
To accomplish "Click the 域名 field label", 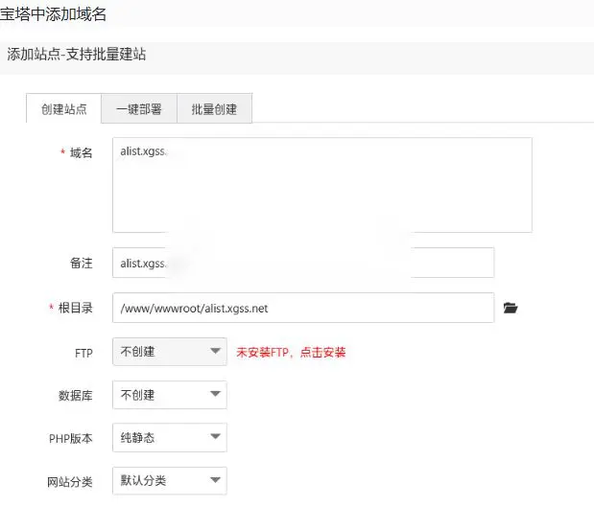I will [81, 152].
